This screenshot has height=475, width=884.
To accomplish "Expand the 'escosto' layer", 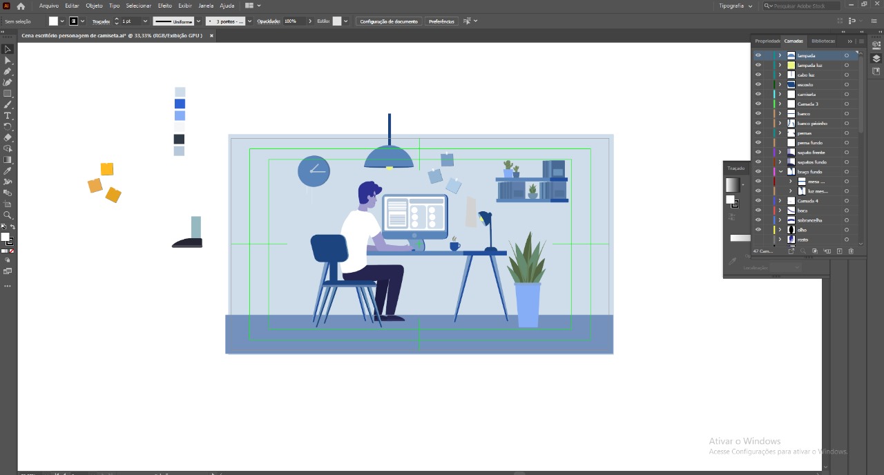I will pos(780,84).
